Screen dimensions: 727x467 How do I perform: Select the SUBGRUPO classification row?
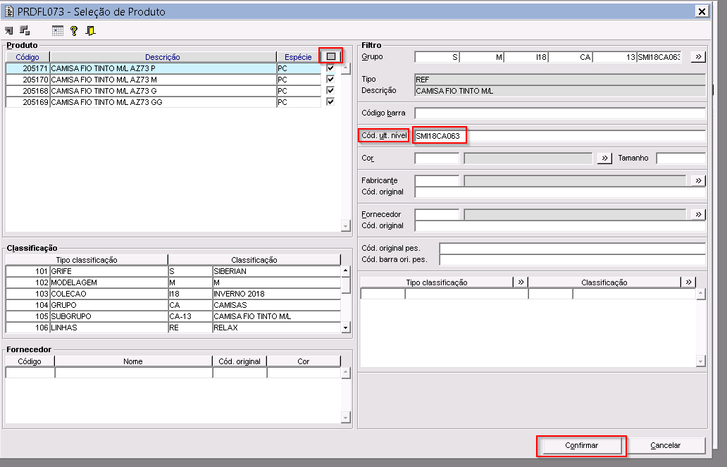tap(173, 316)
